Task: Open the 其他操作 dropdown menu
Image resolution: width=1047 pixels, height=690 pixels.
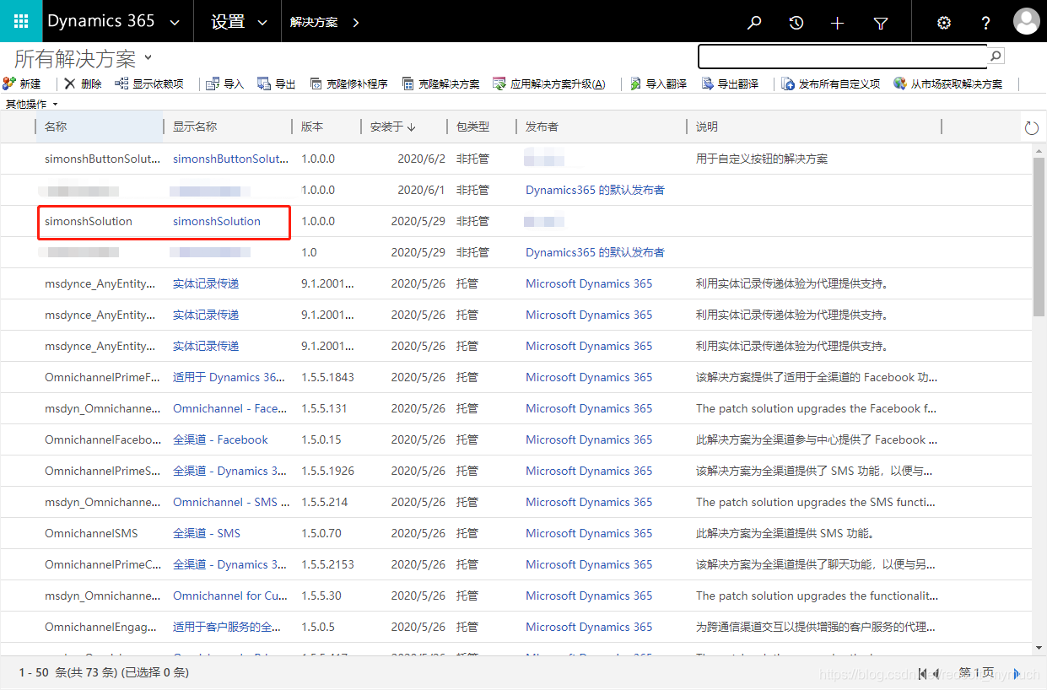Action: tap(32, 104)
